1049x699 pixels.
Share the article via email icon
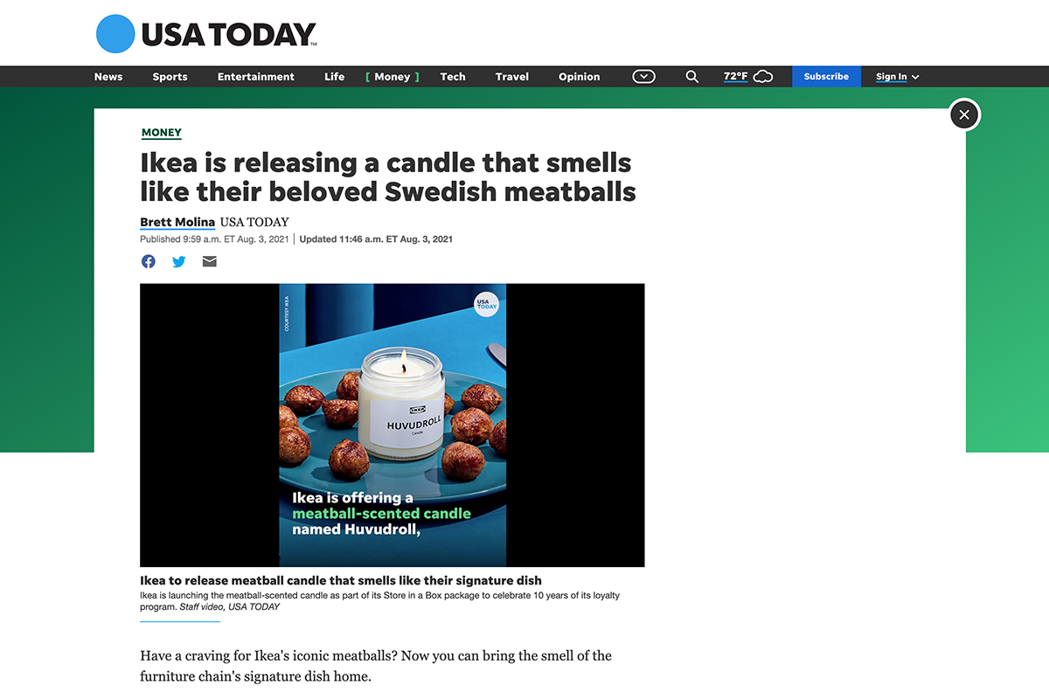(x=210, y=261)
